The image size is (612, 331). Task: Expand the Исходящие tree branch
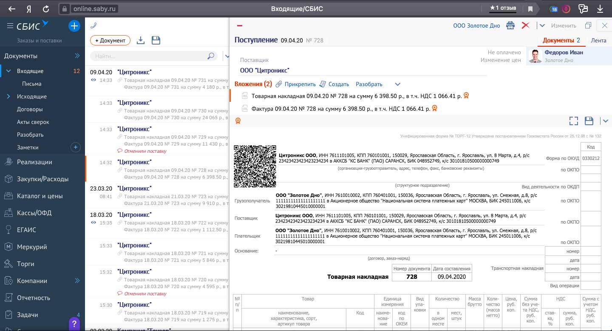pyautogui.click(x=8, y=96)
